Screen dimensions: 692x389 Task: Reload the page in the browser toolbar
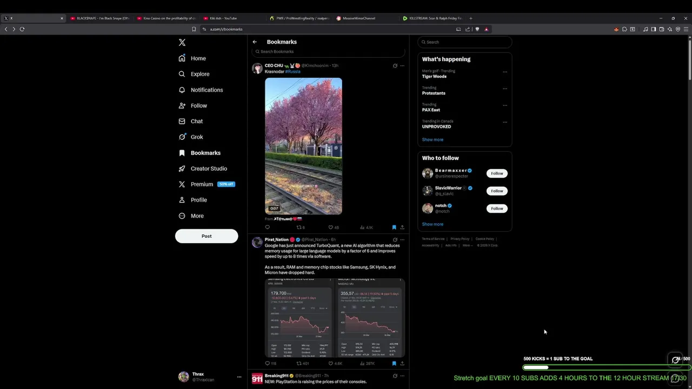[22, 29]
